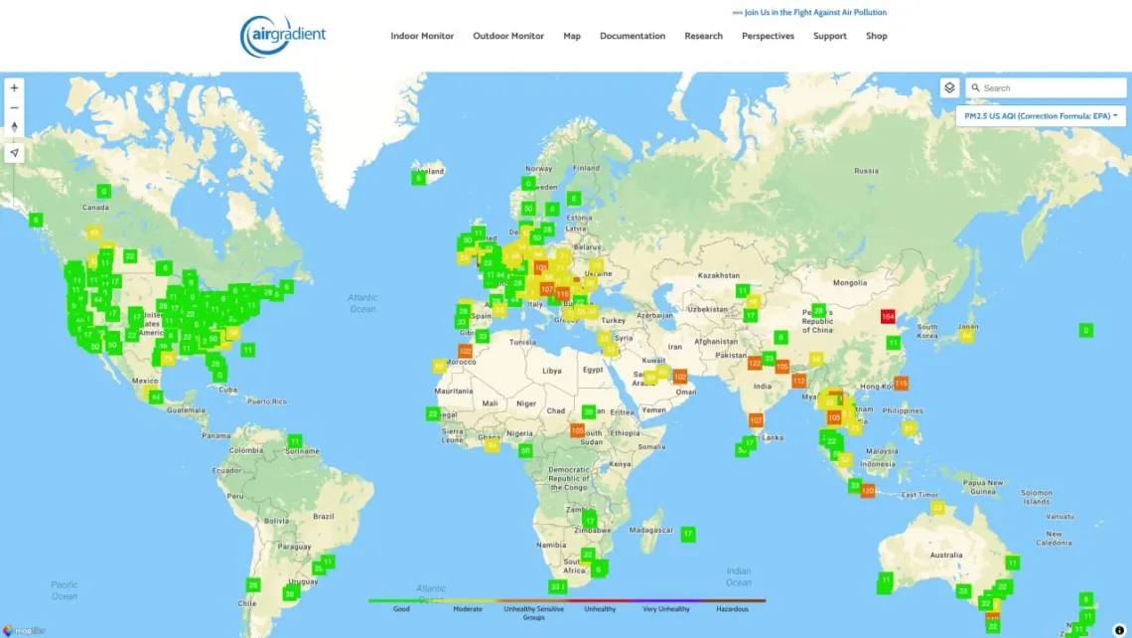Open the Shop page
Viewport: 1132px width, 638px height.
tap(877, 36)
